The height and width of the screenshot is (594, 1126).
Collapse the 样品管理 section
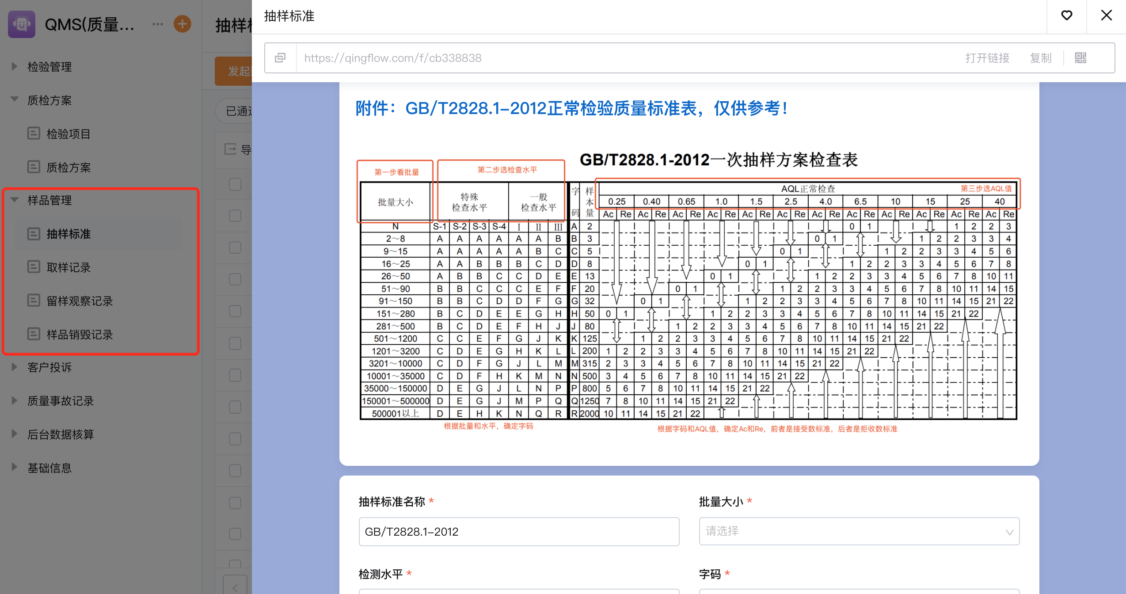click(x=14, y=200)
